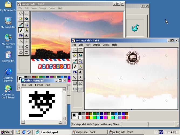Select Free-Form Select tool in image side Paint
The height and width of the screenshot is (135, 180).
tap(21, 13)
